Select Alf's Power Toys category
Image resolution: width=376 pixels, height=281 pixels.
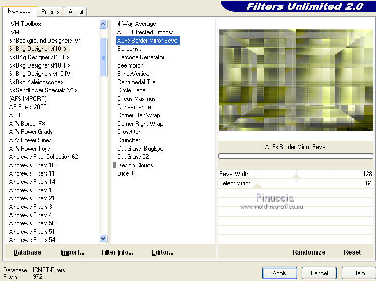click(30, 149)
